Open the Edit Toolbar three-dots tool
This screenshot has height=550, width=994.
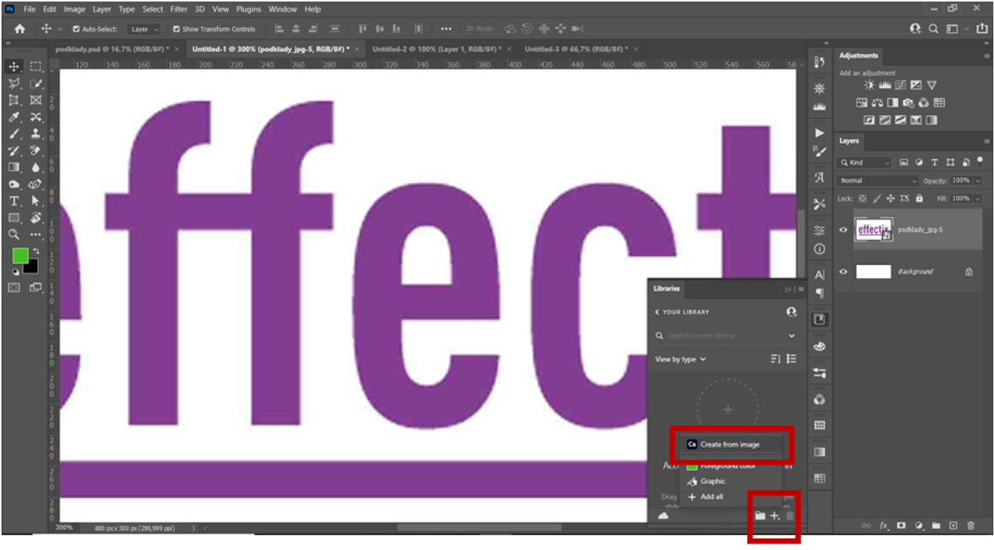(x=36, y=235)
